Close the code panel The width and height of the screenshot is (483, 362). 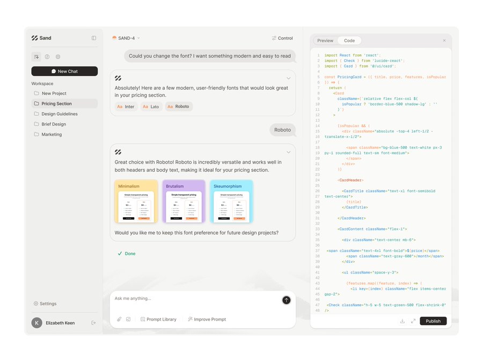pos(444,40)
